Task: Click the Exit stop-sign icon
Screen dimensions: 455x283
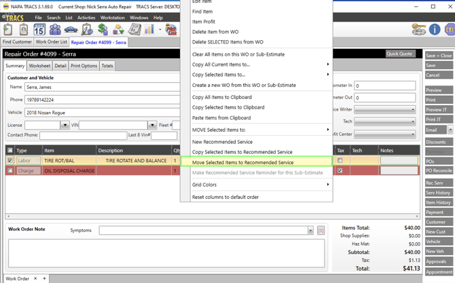Action: pyautogui.click(x=450, y=30)
